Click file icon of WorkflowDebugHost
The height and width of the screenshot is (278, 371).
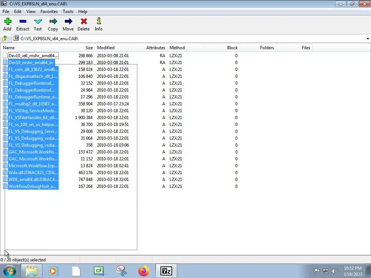5,186
